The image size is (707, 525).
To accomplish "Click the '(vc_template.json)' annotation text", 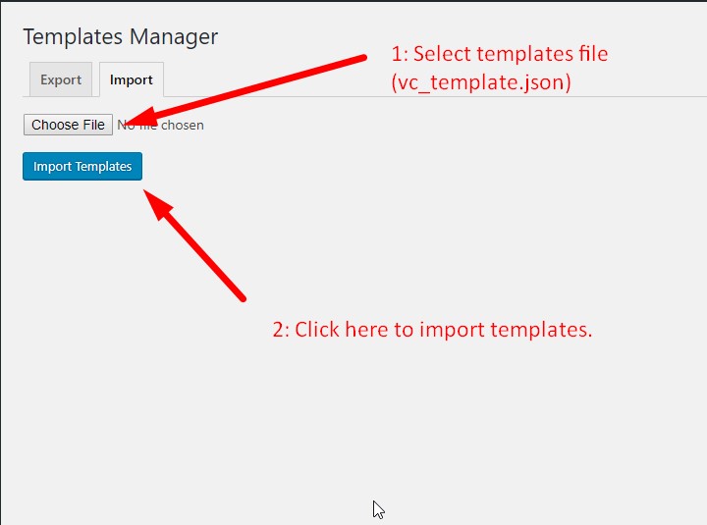I will click(x=481, y=82).
